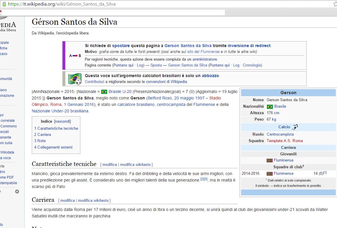Jump to '2 Carriera' in index

[43, 134]
